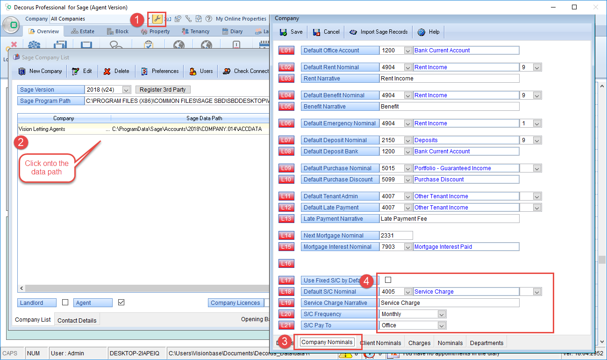Click the red L18 label button
The height and width of the screenshot is (360, 607).
[286, 292]
